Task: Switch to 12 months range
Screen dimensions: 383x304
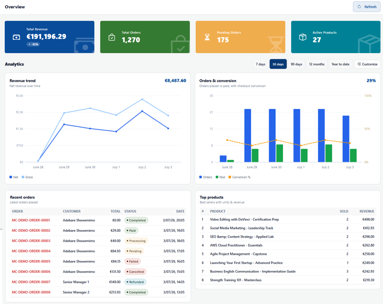Action: 317,64
